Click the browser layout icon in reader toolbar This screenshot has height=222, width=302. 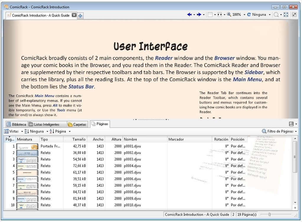(x=294, y=15)
